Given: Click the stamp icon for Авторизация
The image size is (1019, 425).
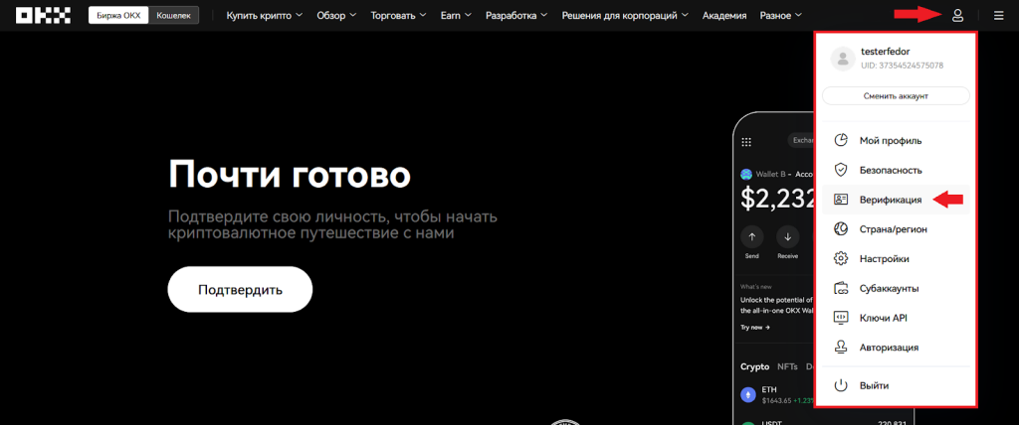Looking at the screenshot, I should point(841,348).
